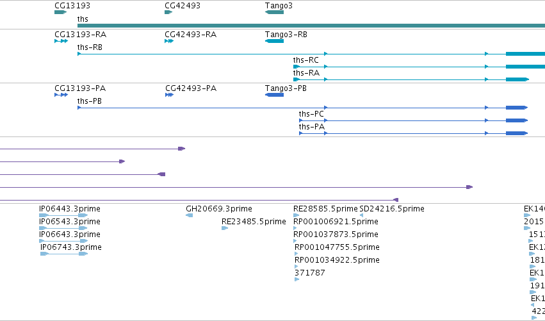This screenshot has width=545, height=321.
Task: Click the CG13193-RA transcript label
Action: 80,35
